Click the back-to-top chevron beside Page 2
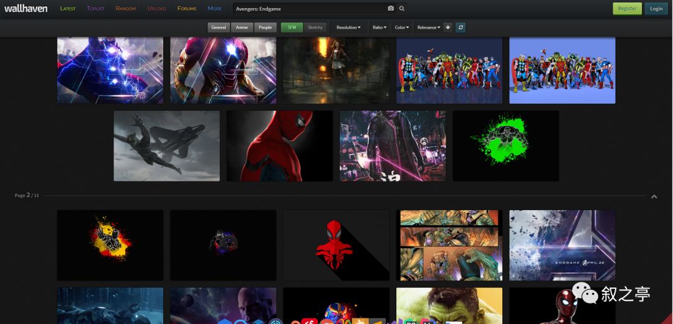The image size is (673, 324). (x=654, y=197)
